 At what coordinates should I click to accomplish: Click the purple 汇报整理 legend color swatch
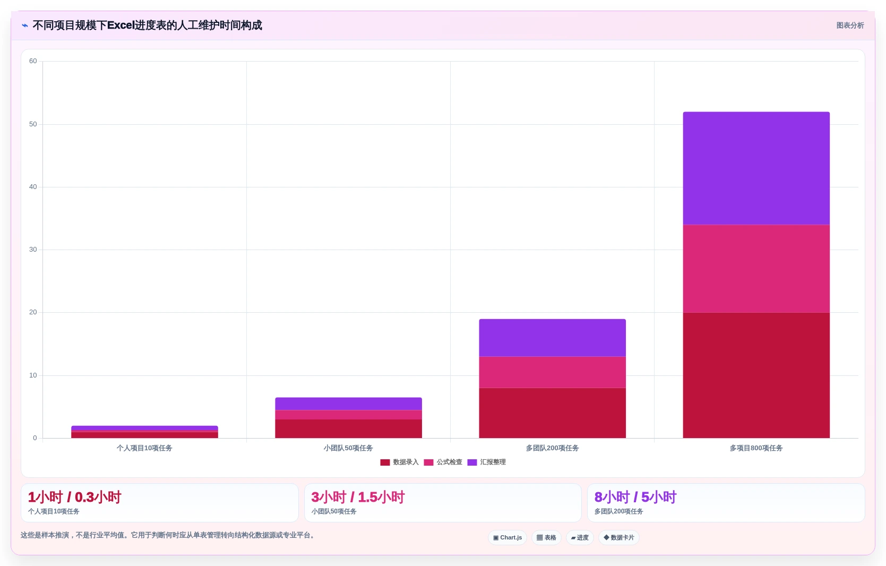pyautogui.click(x=472, y=462)
